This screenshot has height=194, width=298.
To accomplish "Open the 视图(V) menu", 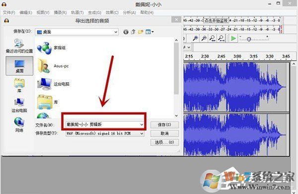I will tap(43, 12).
